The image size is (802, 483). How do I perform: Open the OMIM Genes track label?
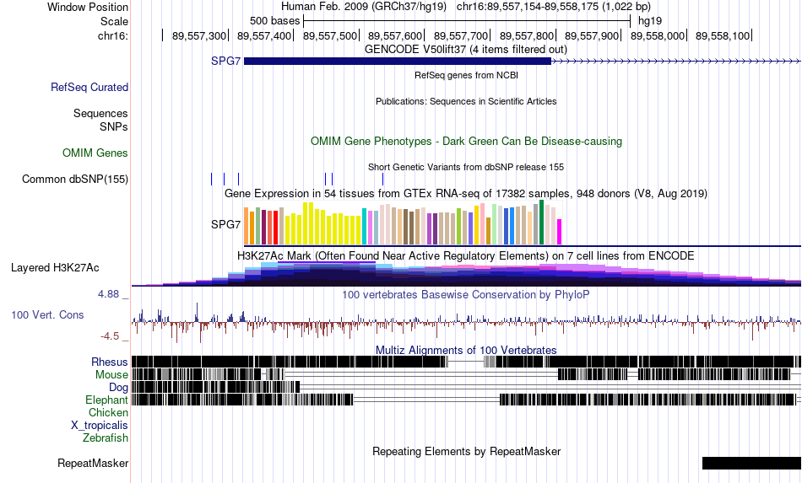click(x=95, y=153)
